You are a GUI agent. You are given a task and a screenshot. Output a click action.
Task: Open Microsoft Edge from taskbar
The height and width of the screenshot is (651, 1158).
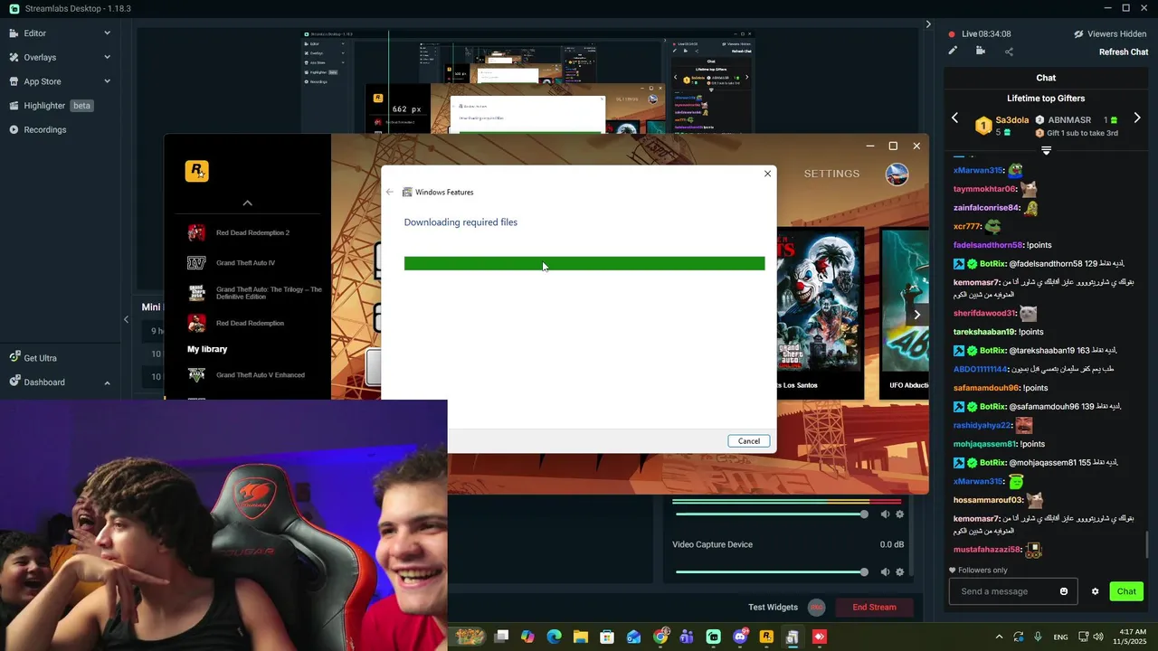(554, 637)
